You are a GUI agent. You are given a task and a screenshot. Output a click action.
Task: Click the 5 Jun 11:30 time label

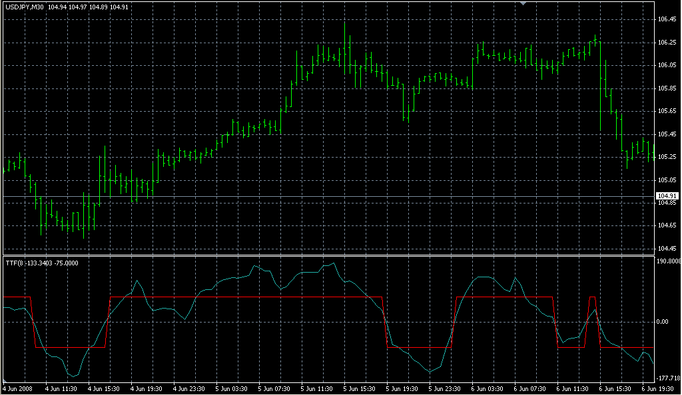316,388
